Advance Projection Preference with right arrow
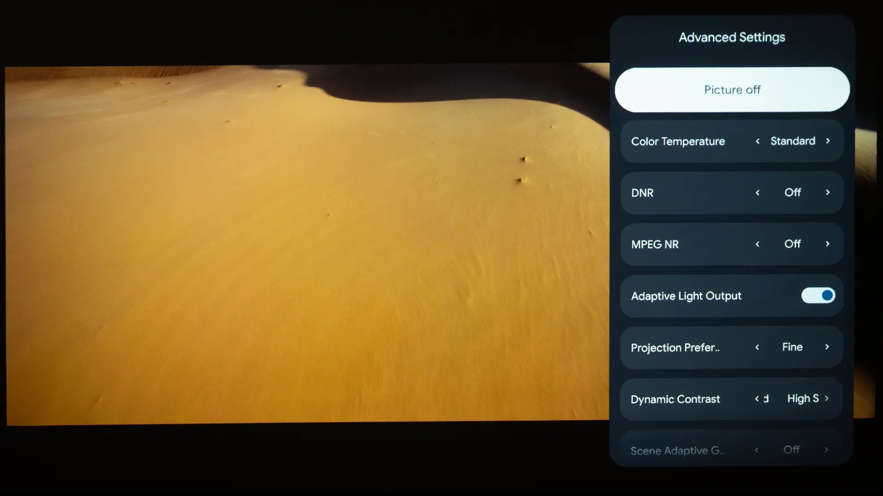Image resolution: width=883 pixels, height=496 pixels. click(x=827, y=347)
